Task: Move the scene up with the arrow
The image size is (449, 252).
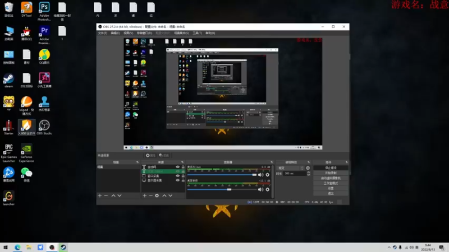Action: click(113, 195)
